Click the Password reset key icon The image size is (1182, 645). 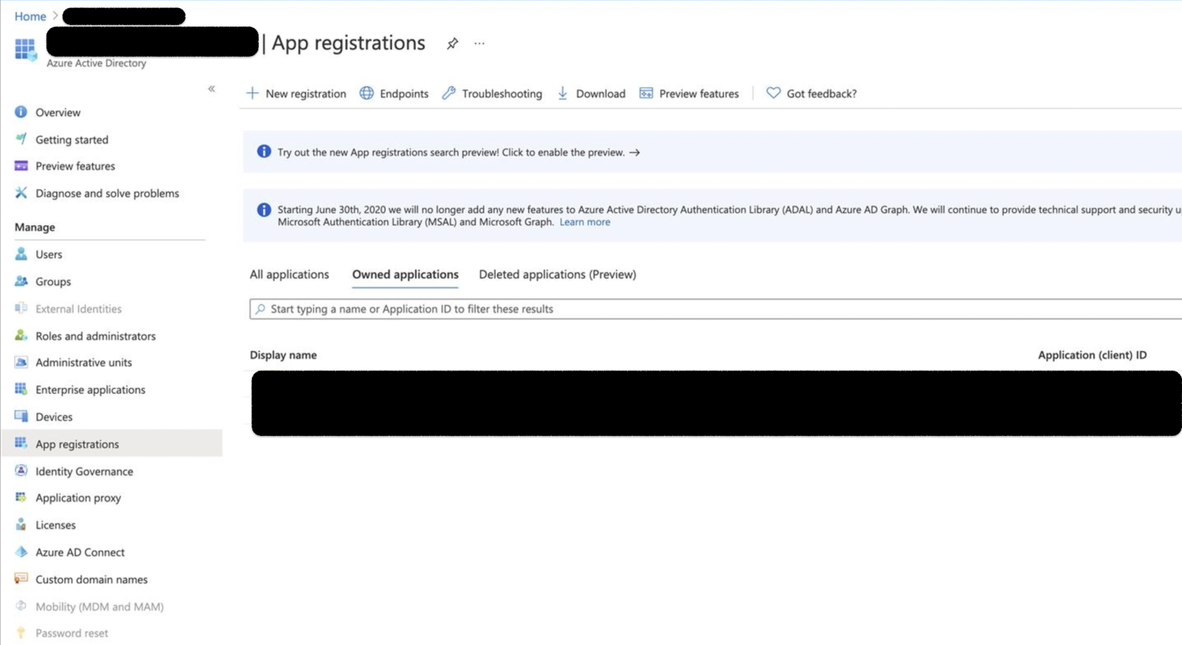pyautogui.click(x=21, y=633)
